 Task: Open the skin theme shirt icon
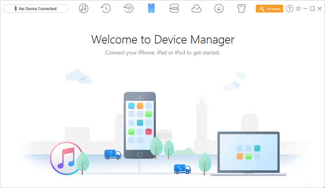point(241,8)
